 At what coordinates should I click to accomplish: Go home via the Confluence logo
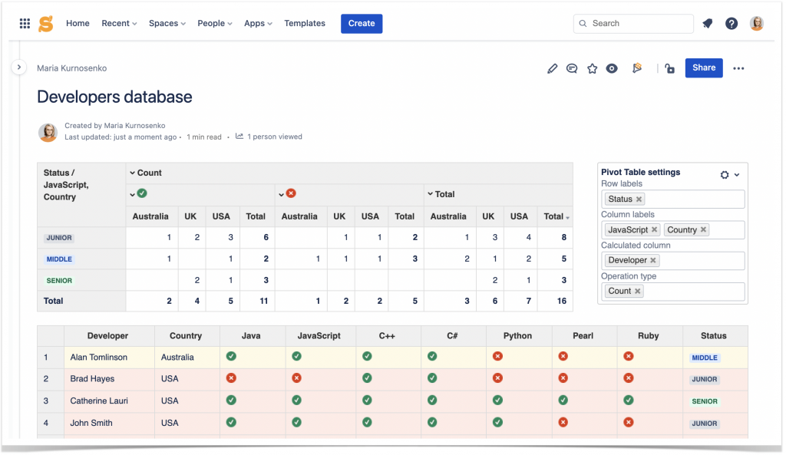point(44,23)
